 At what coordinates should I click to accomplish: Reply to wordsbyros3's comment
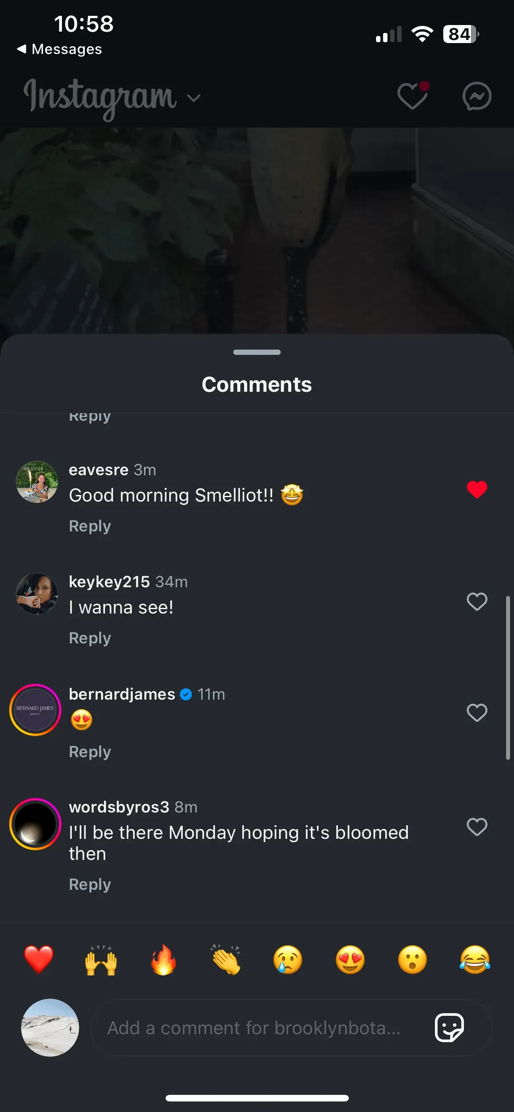pos(90,885)
